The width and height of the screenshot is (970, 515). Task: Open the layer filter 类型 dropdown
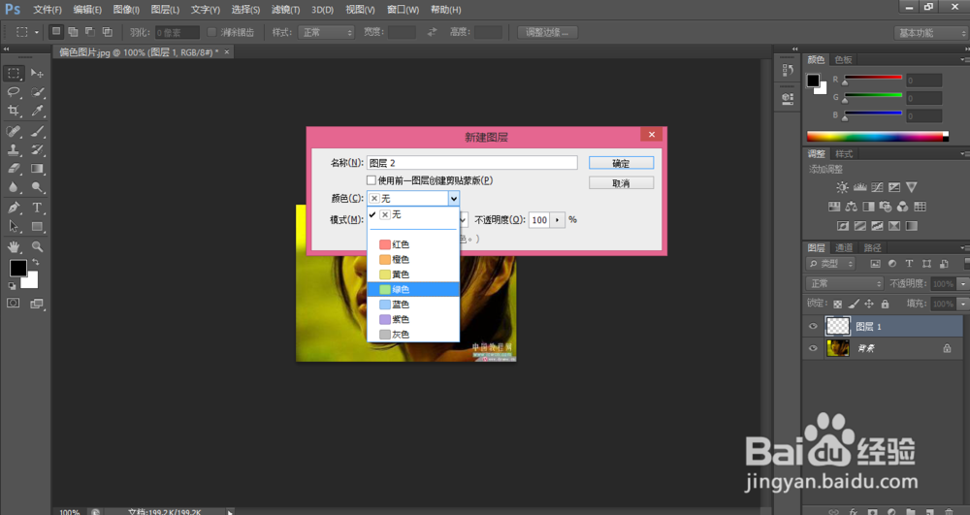[831, 264]
